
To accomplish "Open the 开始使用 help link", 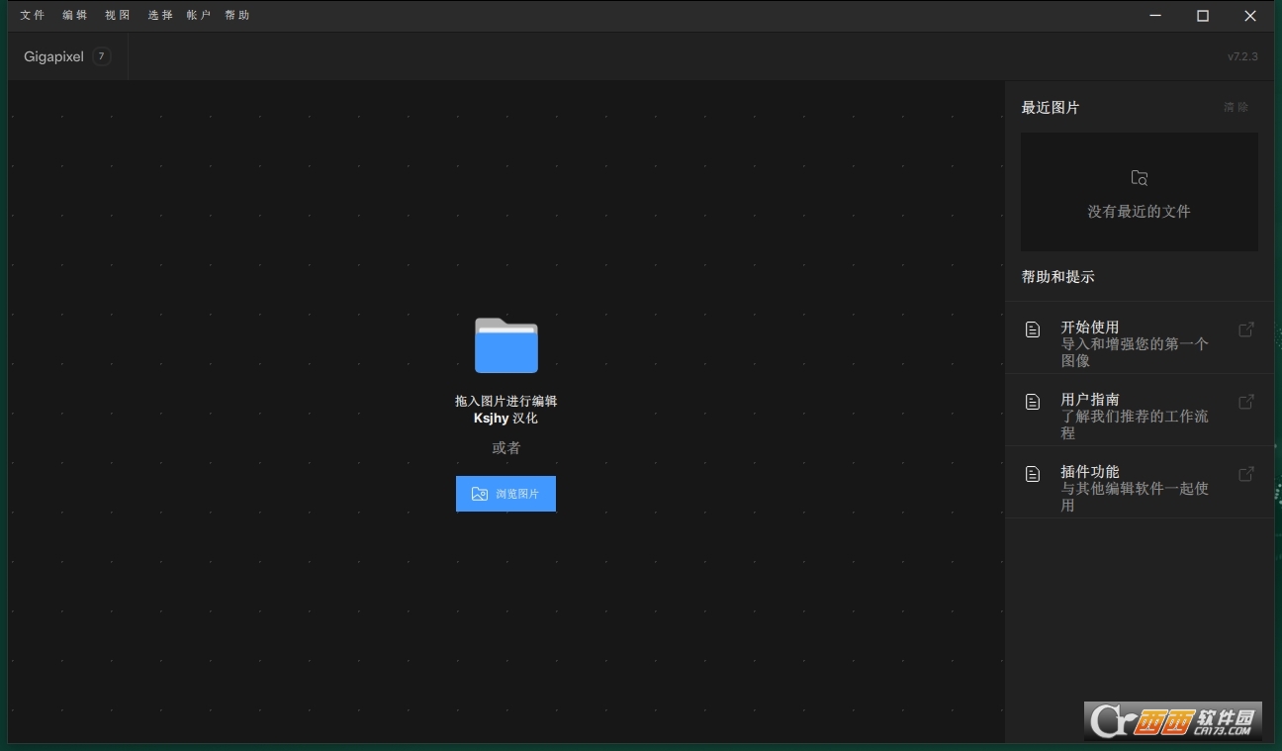I will 1140,337.
